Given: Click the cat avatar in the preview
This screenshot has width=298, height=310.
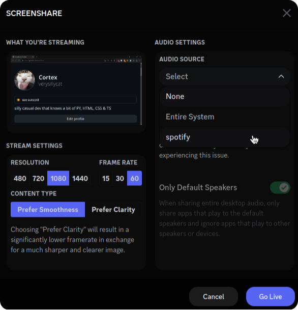Looking at the screenshot, I should click(x=24, y=80).
